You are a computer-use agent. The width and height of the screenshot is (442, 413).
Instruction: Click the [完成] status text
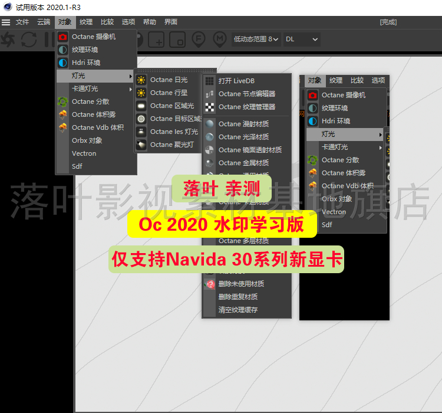point(388,22)
